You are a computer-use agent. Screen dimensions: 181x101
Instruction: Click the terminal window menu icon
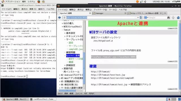(3, 5)
